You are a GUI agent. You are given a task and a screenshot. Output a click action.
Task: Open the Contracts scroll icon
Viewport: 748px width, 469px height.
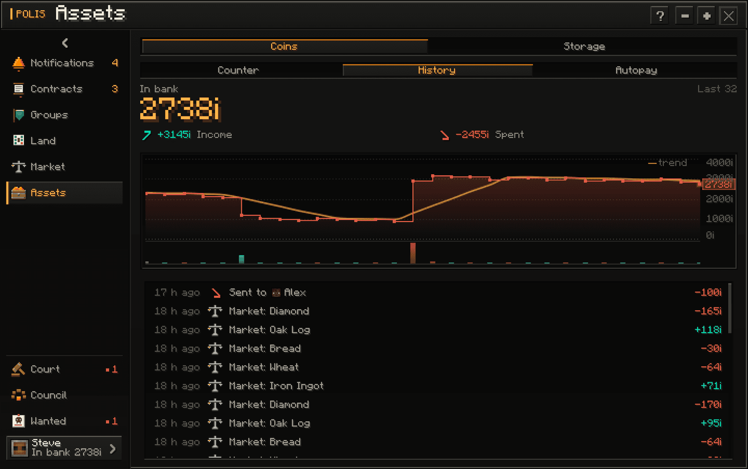18,89
